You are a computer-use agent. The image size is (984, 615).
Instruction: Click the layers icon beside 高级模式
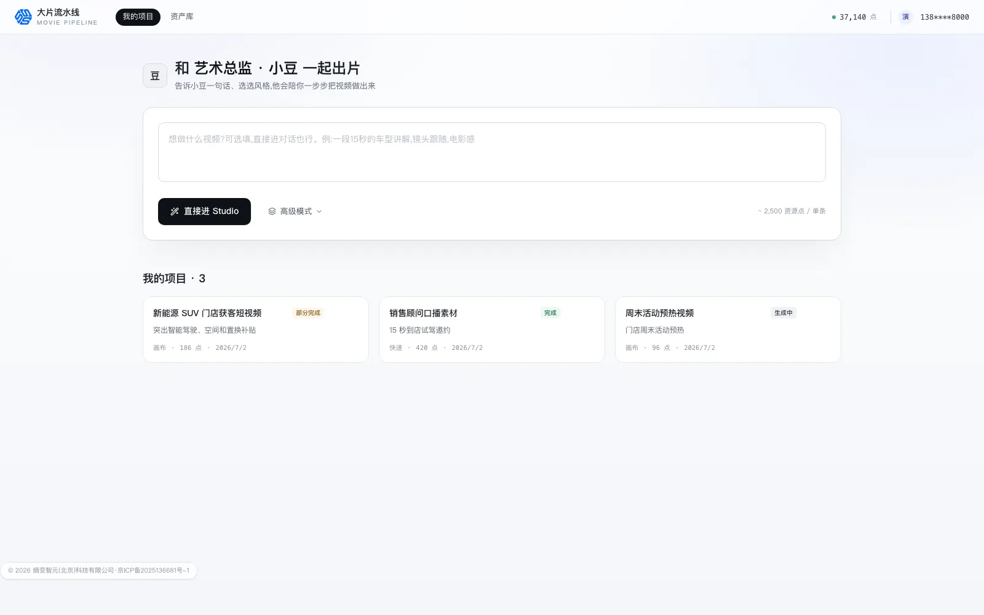pyautogui.click(x=272, y=212)
